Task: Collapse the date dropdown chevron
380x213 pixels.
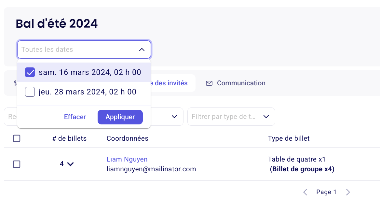Action: (x=142, y=50)
